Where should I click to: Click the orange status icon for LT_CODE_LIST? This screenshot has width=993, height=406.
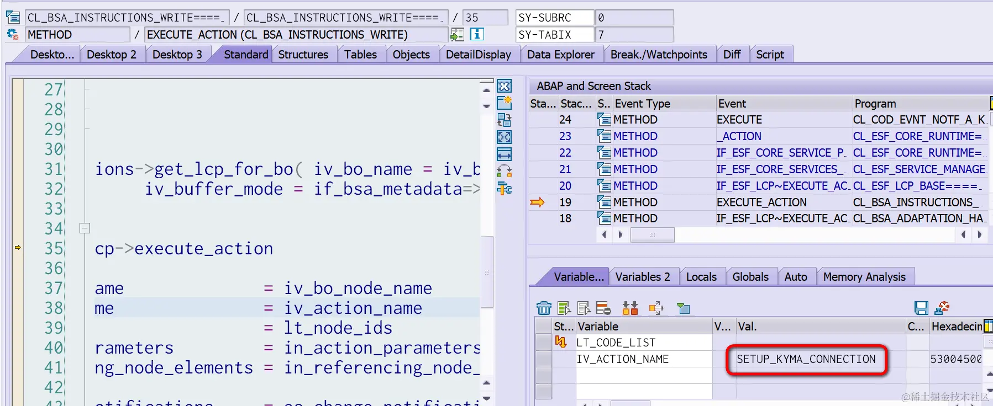click(x=560, y=342)
